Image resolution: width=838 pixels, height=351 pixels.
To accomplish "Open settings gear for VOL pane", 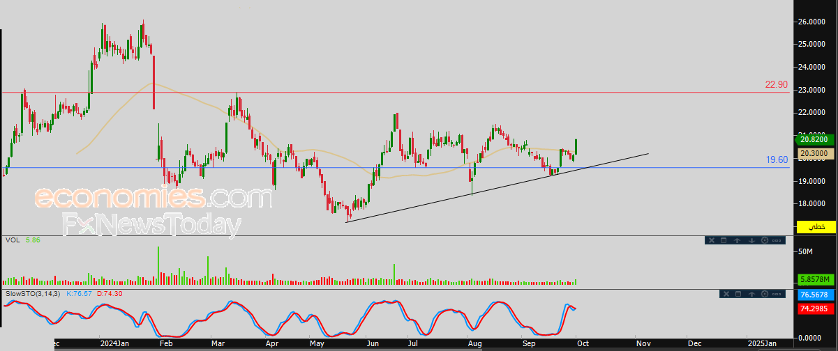I will 765,240.
